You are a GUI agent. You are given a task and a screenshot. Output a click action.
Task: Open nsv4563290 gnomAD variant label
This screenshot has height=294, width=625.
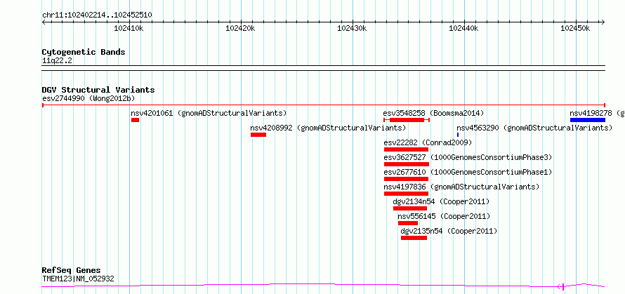pyautogui.click(x=534, y=128)
